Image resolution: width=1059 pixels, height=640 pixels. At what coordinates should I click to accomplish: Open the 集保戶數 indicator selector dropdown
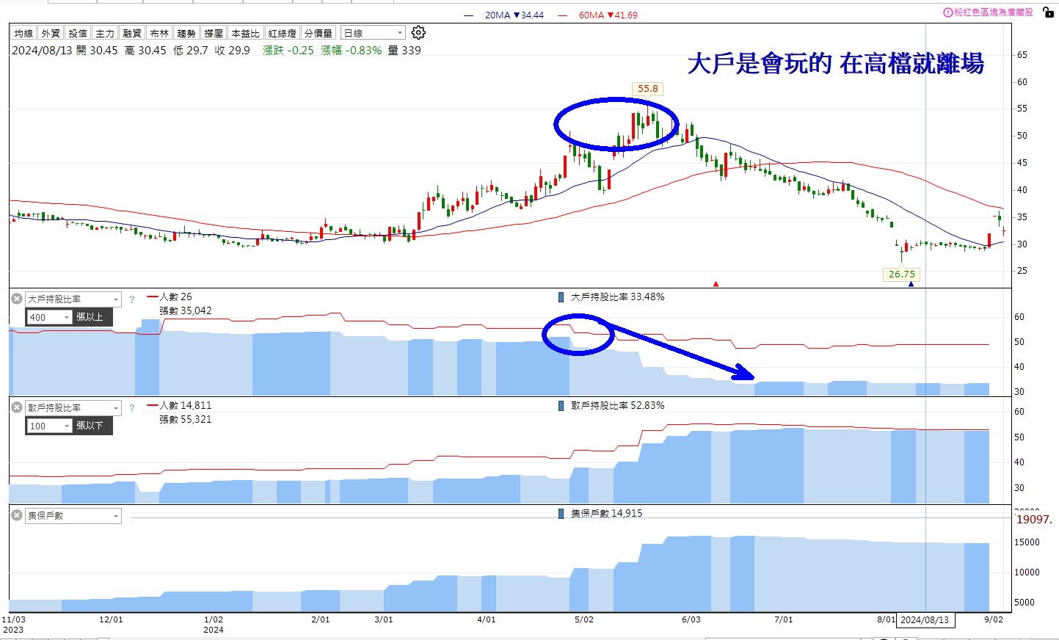pos(73,515)
